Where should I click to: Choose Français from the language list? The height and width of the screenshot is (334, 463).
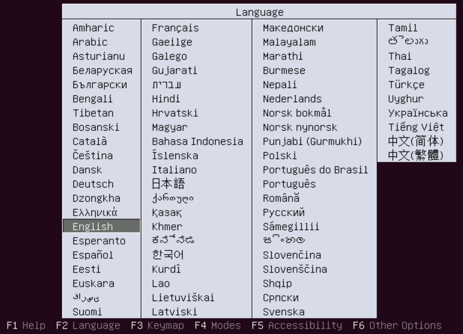coord(175,28)
